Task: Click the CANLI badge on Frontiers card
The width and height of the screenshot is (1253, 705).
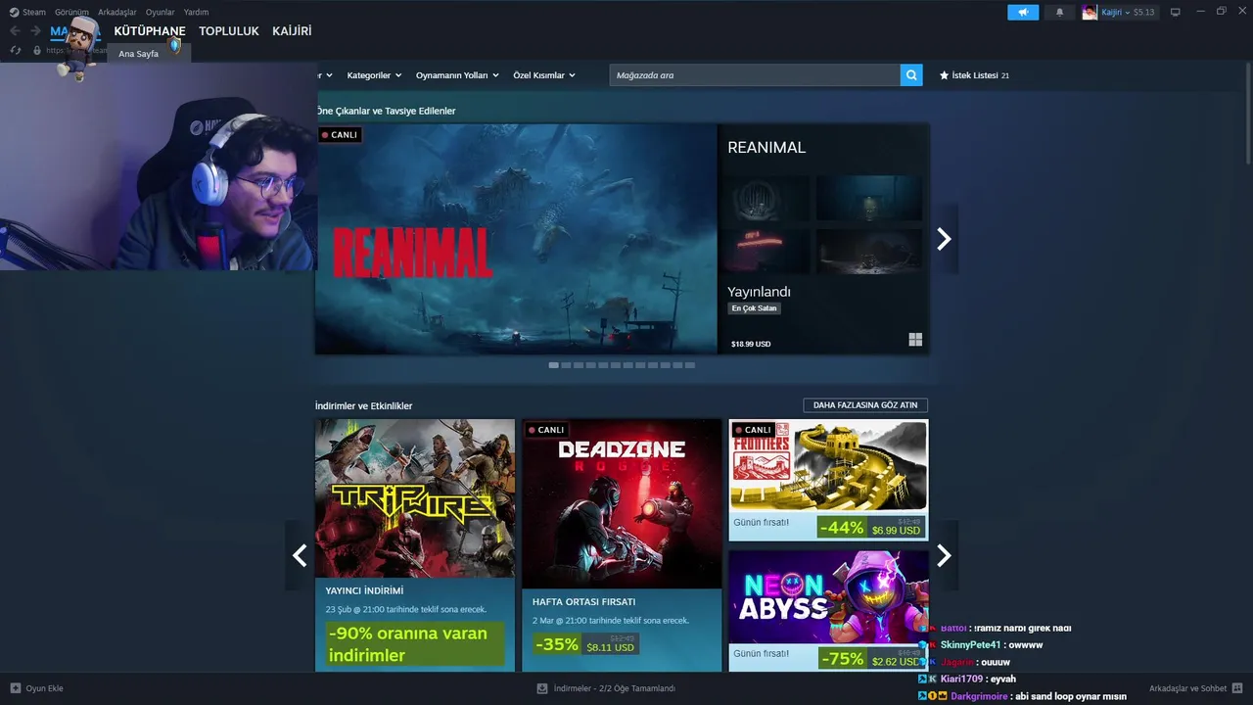Action: (x=753, y=430)
